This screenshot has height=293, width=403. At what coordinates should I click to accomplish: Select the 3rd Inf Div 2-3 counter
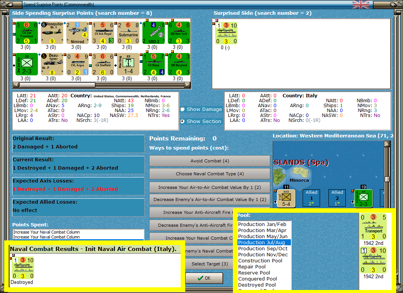click(27, 64)
